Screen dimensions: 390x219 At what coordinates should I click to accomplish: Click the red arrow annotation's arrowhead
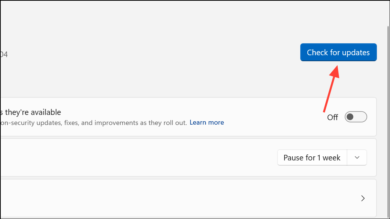[335, 70]
